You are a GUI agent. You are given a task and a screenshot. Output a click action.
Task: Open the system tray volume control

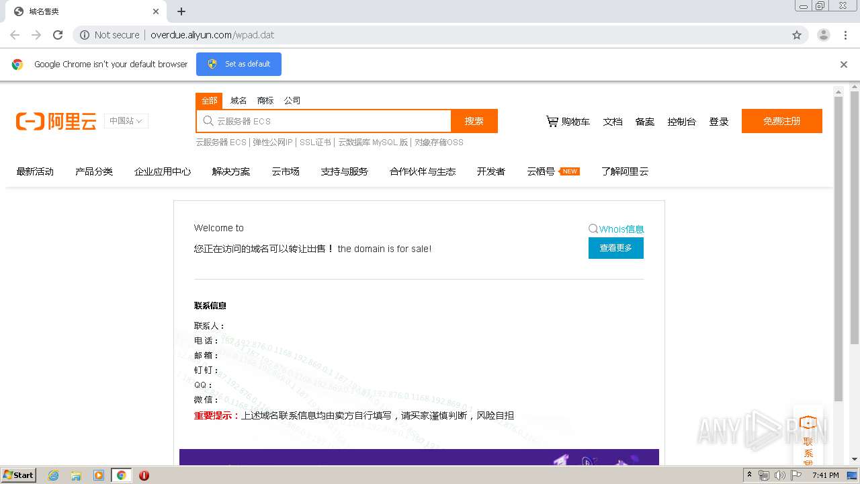click(779, 475)
